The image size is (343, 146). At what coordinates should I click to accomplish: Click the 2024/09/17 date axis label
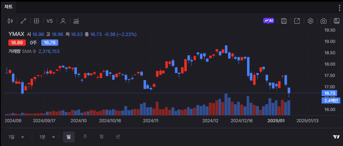point(44,120)
